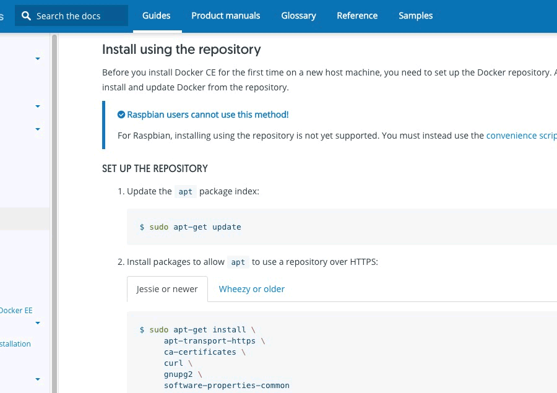Switch to Product manuals section

tap(225, 15)
